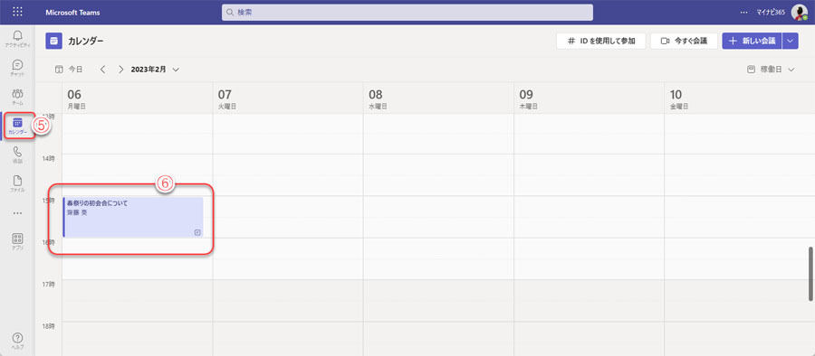Open settings ellipsis next to マイナビ365
The height and width of the screenshot is (356, 815).
tap(743, 12)
